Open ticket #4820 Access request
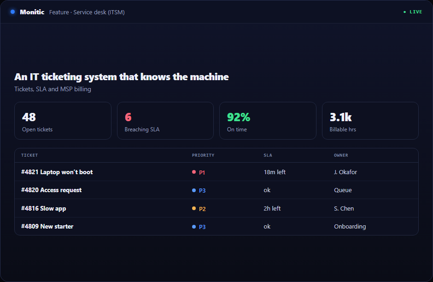The image size is (433, 282). (x=52, y=190)
